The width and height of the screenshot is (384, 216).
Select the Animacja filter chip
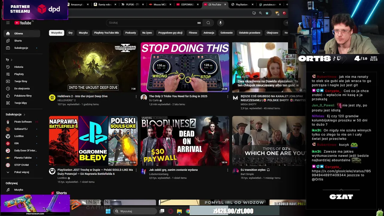tap(209, 33)
